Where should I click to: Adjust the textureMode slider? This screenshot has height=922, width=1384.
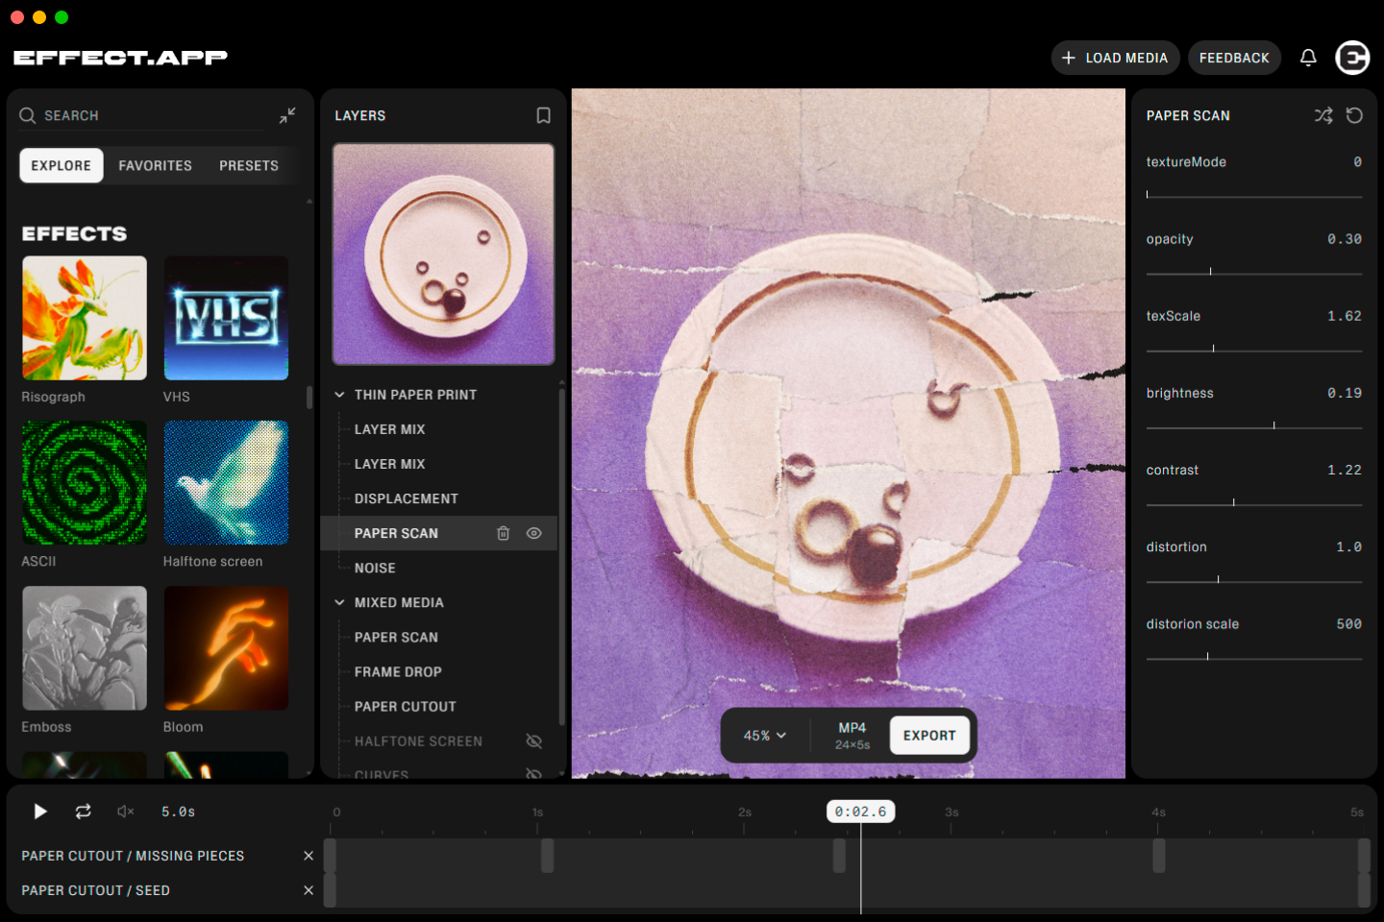[x=1254, y=195]
